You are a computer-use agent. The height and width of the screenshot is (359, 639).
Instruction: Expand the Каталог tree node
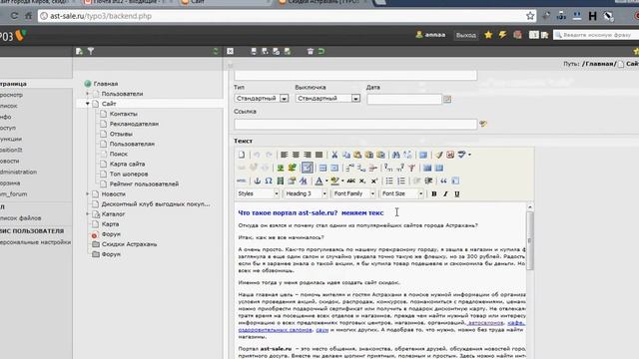point(87,214)
